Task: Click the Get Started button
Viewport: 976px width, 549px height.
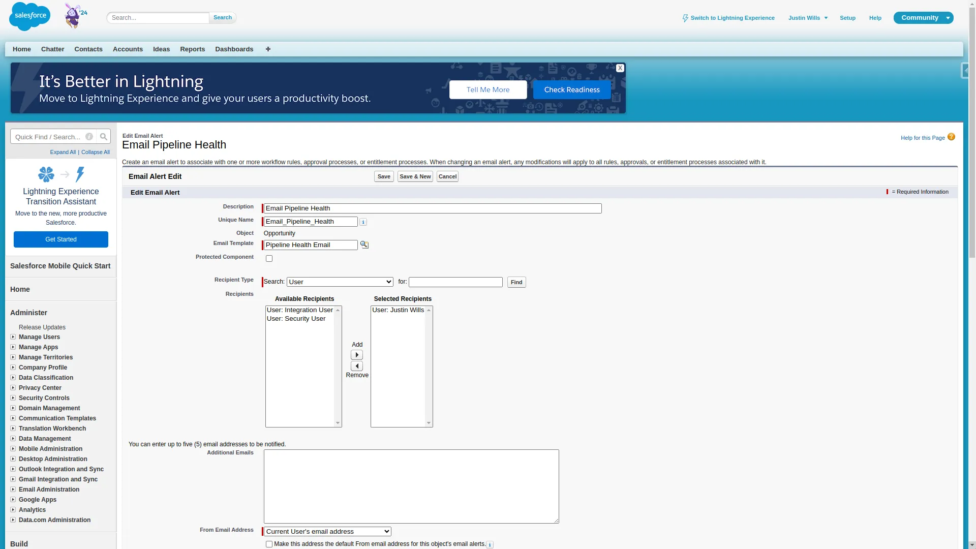Action: click(x=61, y=239)
